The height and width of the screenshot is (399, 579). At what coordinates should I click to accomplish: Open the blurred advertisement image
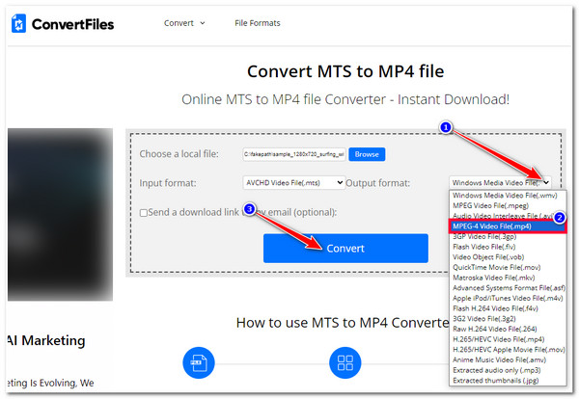pos(60,214)
